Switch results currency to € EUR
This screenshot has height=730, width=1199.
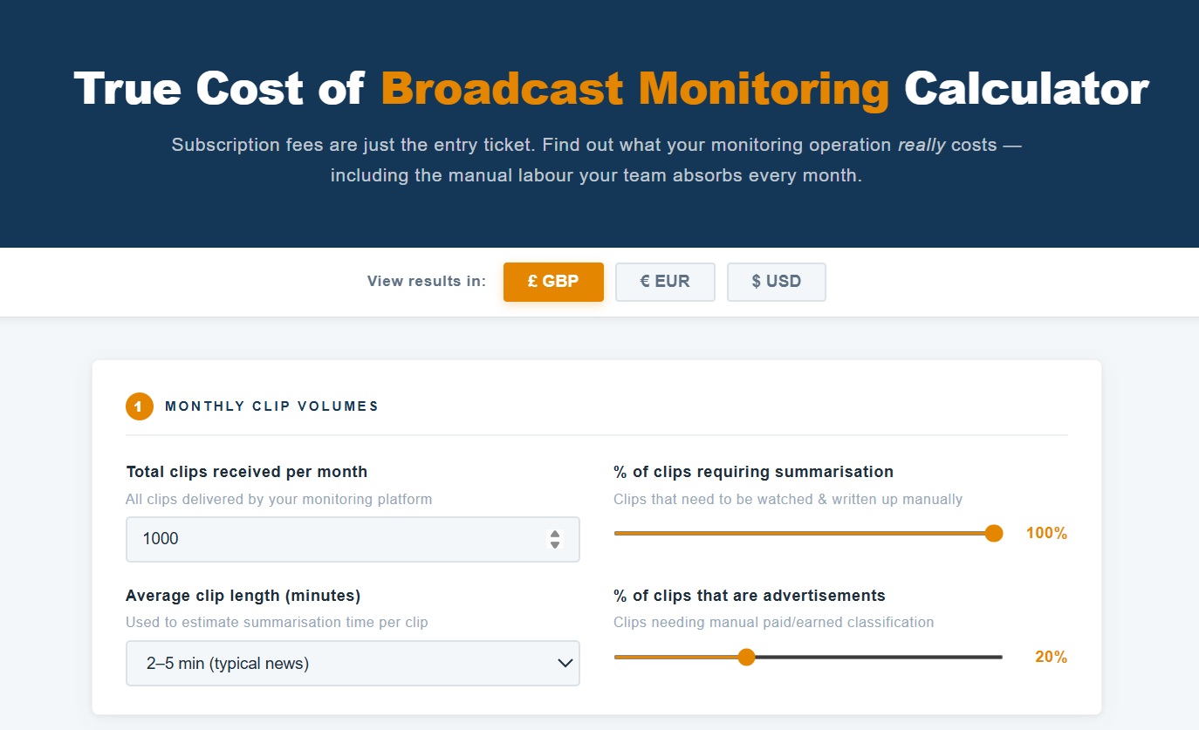665,282
